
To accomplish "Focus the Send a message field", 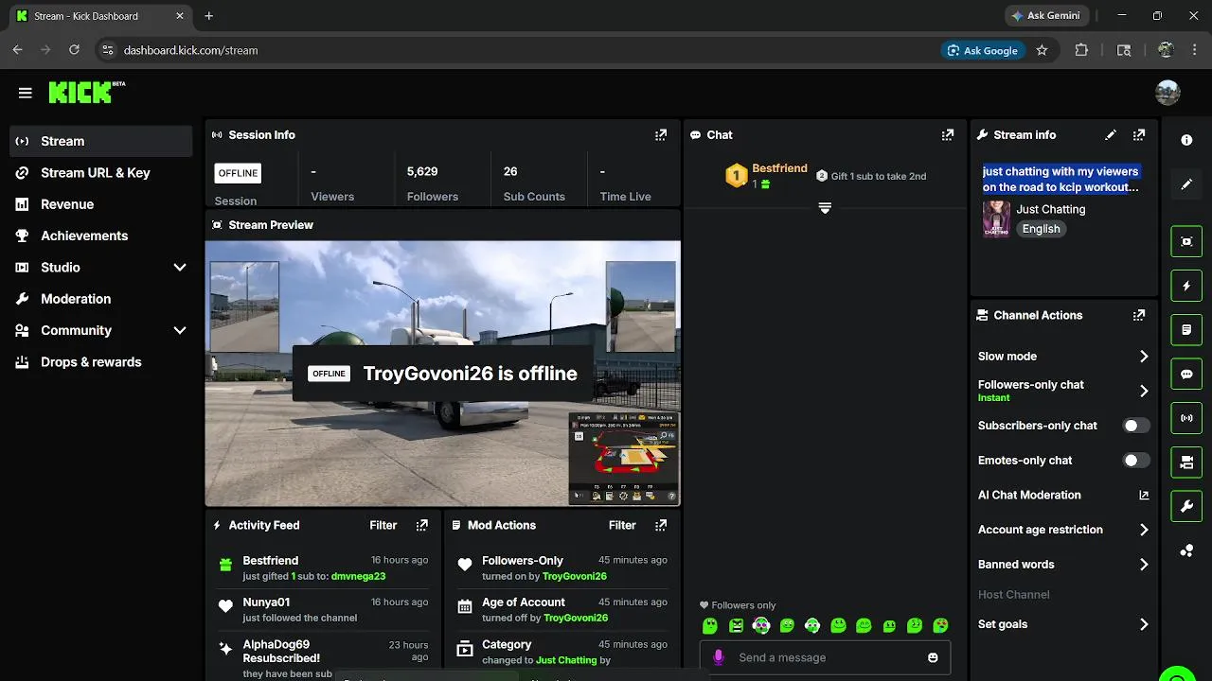I will tap(825, 657).
